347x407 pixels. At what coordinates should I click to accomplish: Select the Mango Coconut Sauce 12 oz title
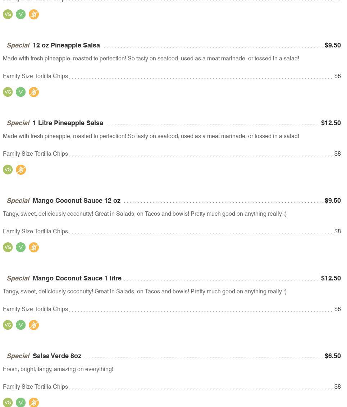point(76,201)
